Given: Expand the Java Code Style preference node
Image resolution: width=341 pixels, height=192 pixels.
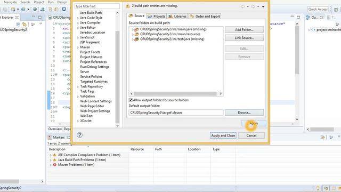Looking at the screenshot, I should tap(78, 18).
